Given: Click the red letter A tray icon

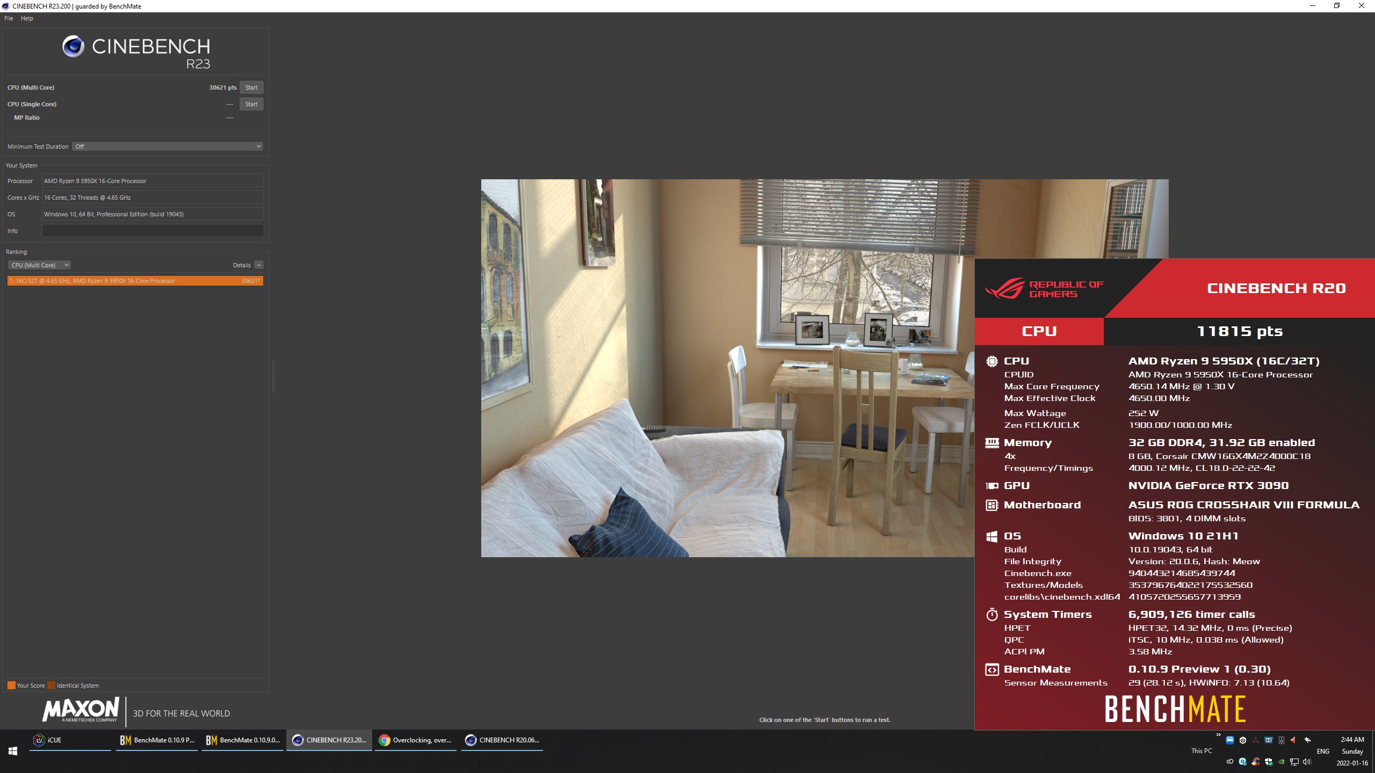Looking at the screenshot, I should pos(1256,740).
